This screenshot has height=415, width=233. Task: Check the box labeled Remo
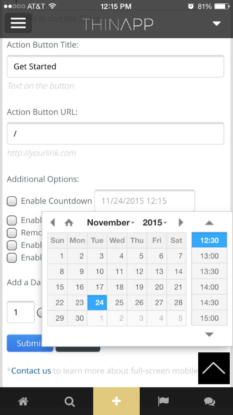[x=12, y=233]
